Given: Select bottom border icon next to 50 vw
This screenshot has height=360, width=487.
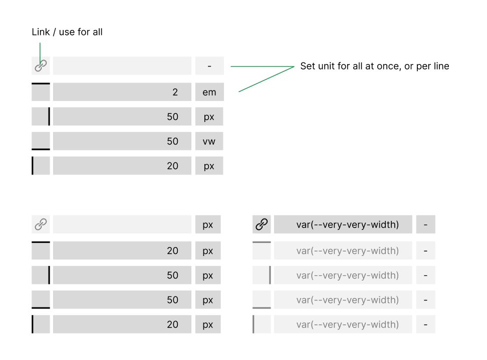Looking at the screenshot, I should point(41,141).
